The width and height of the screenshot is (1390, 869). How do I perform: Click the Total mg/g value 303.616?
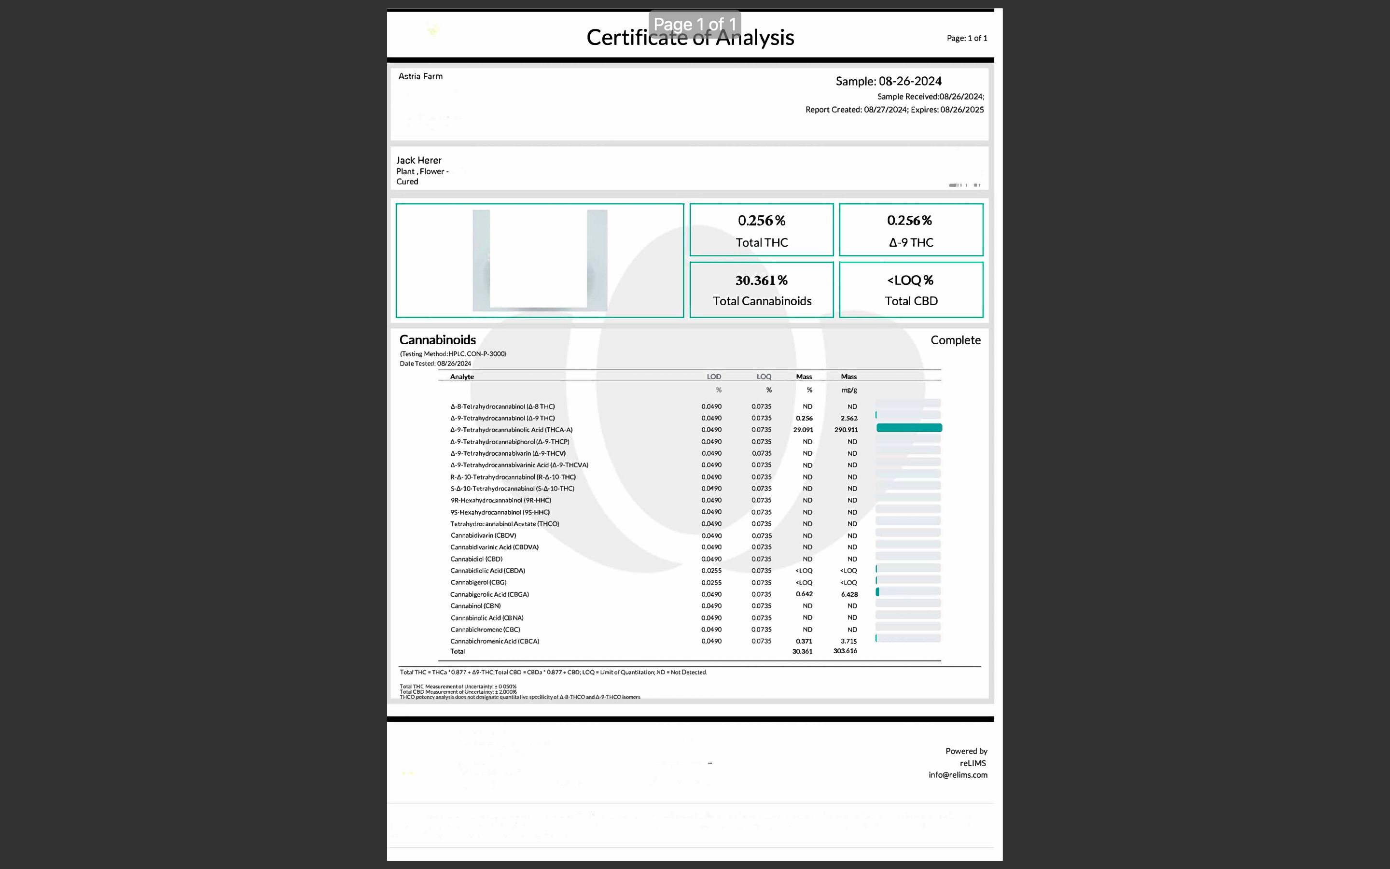point(845,651)
